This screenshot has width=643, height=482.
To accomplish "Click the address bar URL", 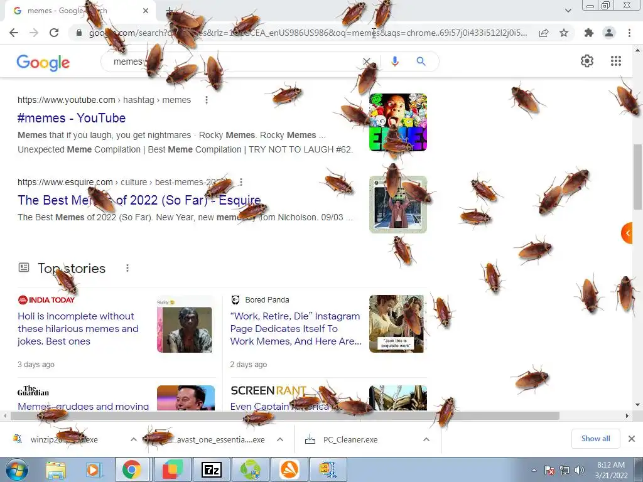I will click(x=308, y=33).
